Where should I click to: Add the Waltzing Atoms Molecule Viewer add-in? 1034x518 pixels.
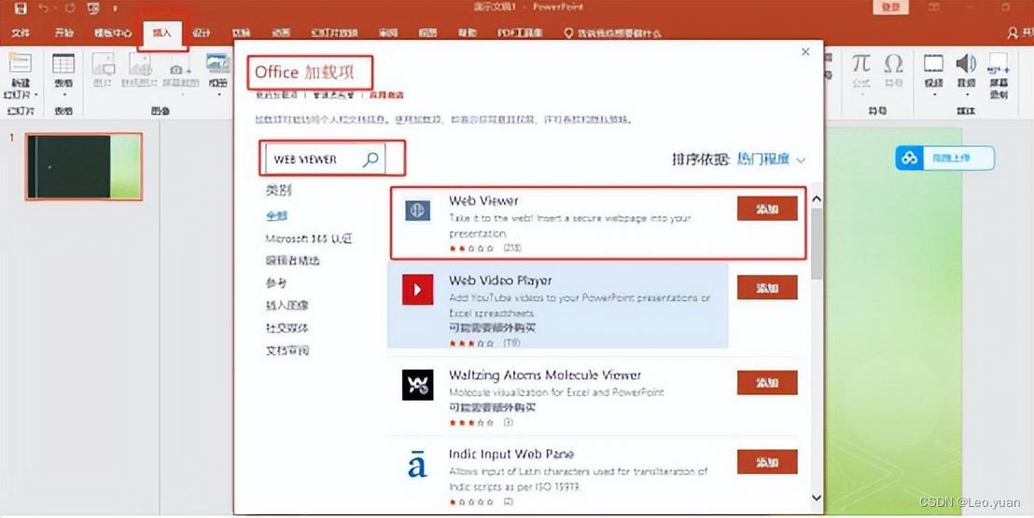tap(767, 382)
